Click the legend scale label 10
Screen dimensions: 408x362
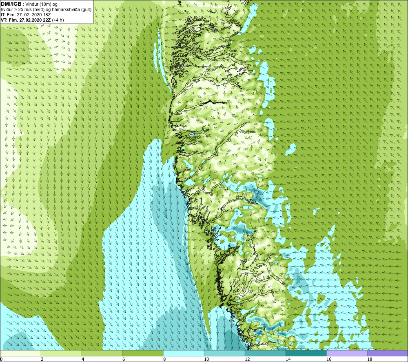[x=206, y=360]
